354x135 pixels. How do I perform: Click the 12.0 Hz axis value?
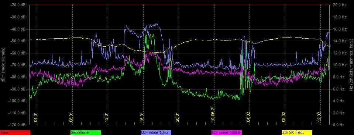point(340,53)
